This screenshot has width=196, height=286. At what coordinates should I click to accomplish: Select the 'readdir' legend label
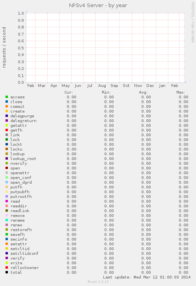pyautogui.click(x=19, y=206)
